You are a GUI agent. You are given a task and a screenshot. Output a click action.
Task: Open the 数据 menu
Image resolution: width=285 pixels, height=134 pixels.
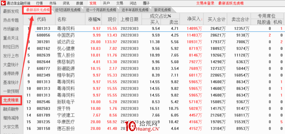click(x=79, y=3)
